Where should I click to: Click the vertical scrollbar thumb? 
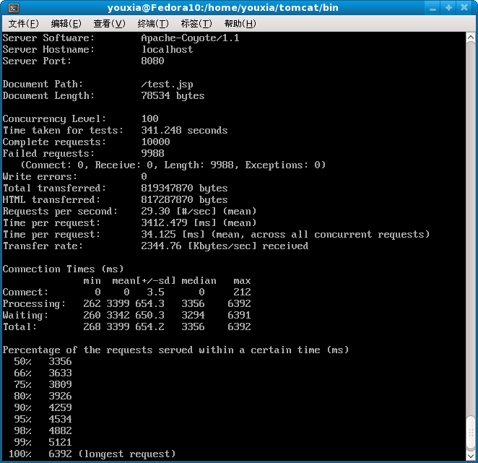pyautogui.click(x=471, y=433)
